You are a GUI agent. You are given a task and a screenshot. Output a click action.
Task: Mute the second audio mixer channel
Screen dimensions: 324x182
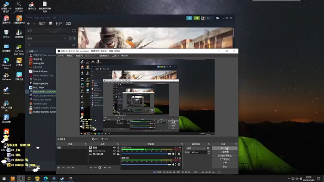(174, 165)
